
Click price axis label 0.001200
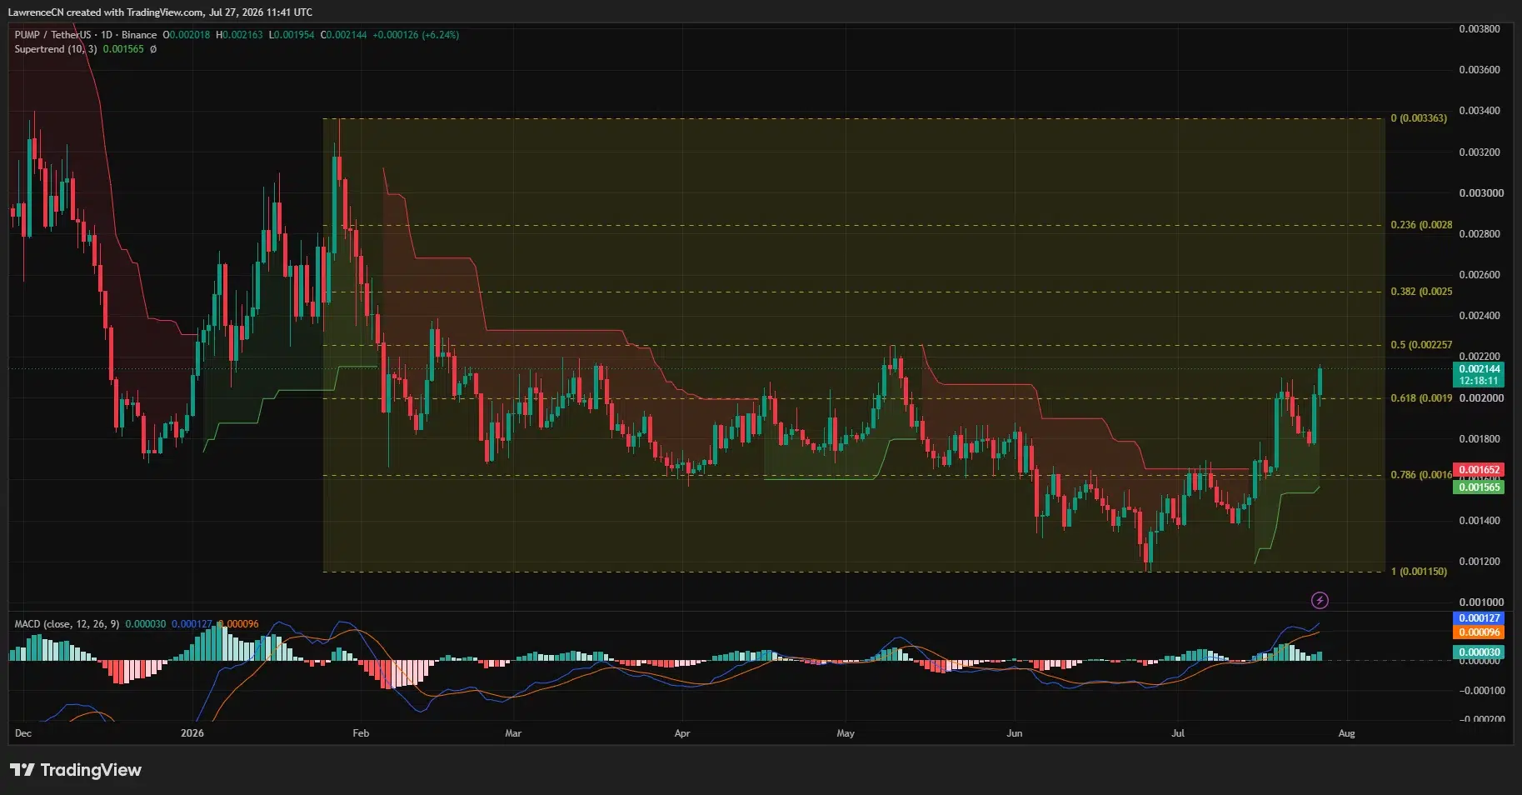pyautogui.click(x=1480, y=562)
